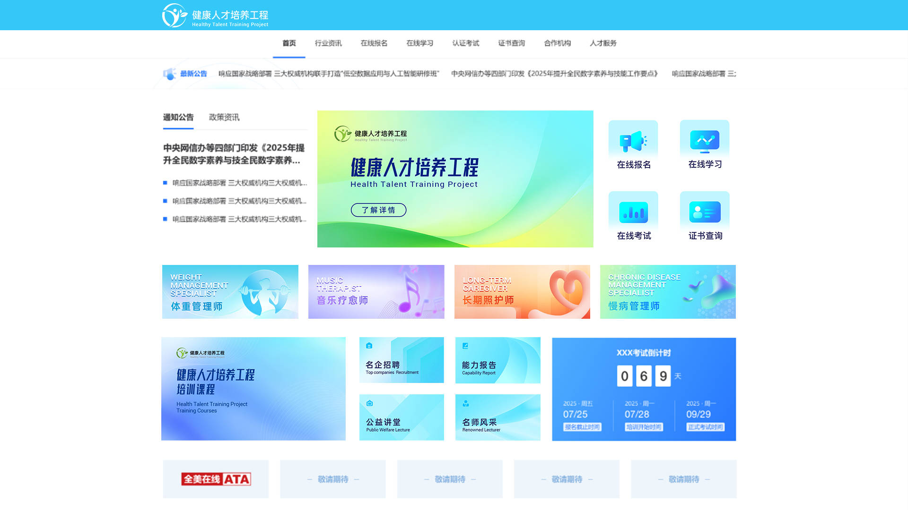The height and width of the screenshot is (510, 908).
Task: Click the Healthy Talent Training Project logo
Action: click(x=215, y=16)
